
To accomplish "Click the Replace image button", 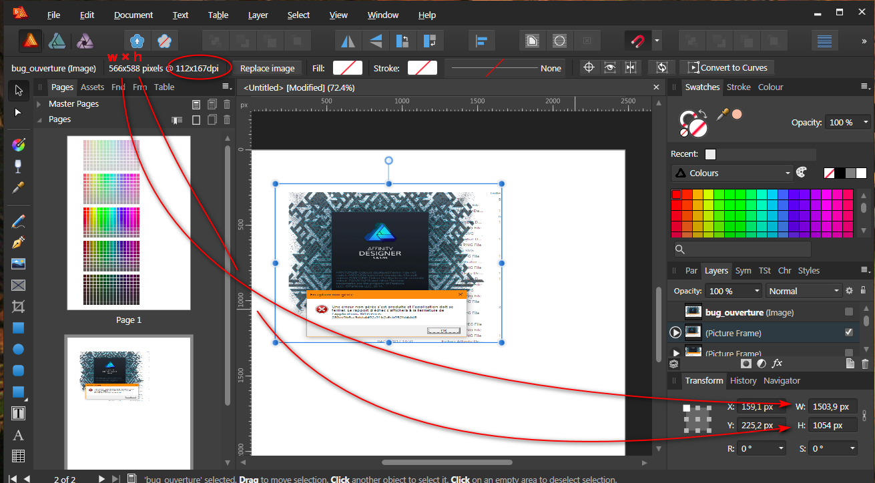I will tap(267, 68).
